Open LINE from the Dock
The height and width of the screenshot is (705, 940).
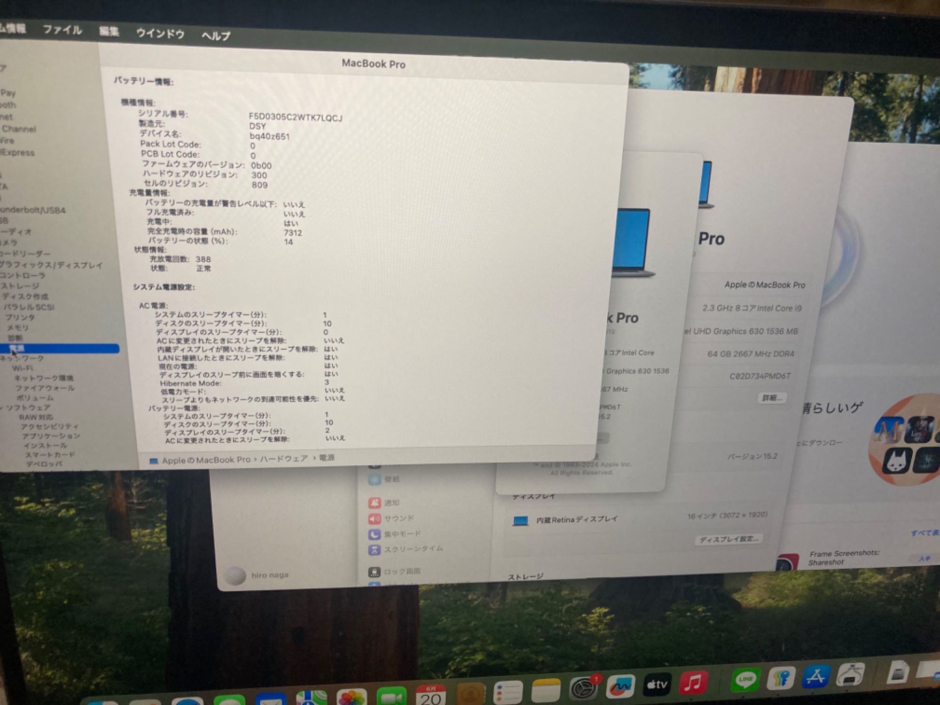tap(745, 680)
